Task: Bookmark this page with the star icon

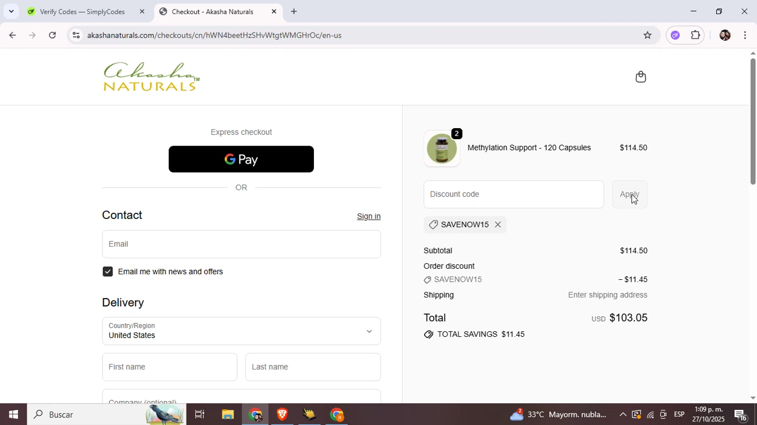Action: [x=647, y=35]
